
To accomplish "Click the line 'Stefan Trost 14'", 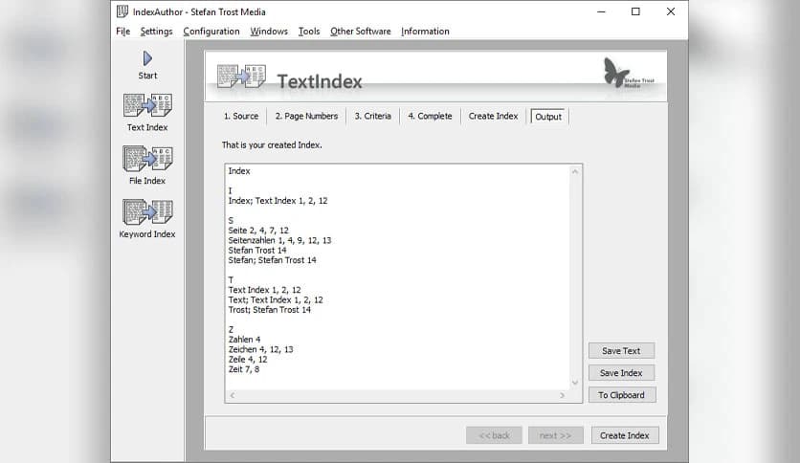I will pyautogui.click(x=257, y=251).
